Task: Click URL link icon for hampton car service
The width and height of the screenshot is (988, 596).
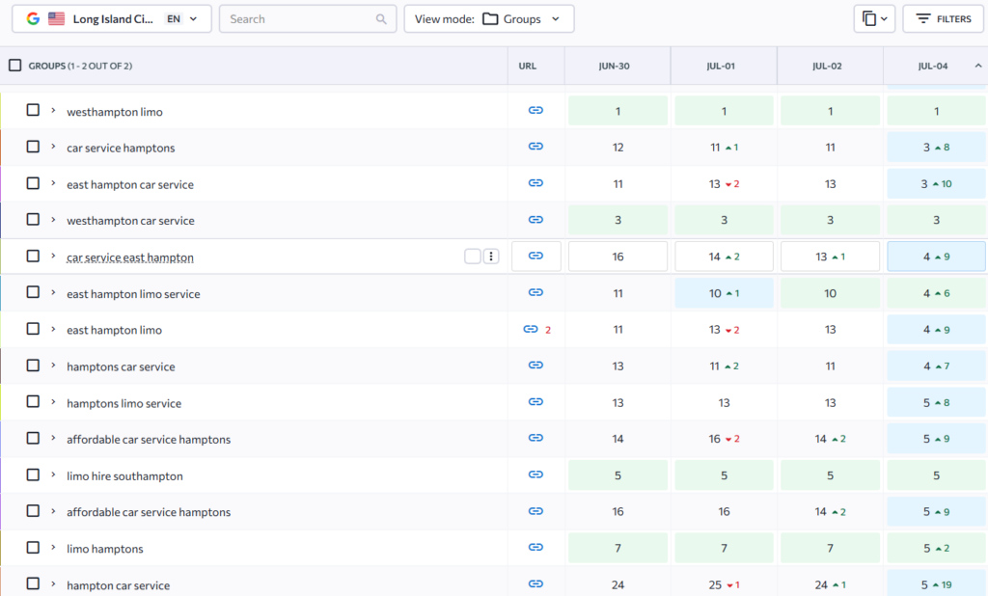Action: (535, 584)
